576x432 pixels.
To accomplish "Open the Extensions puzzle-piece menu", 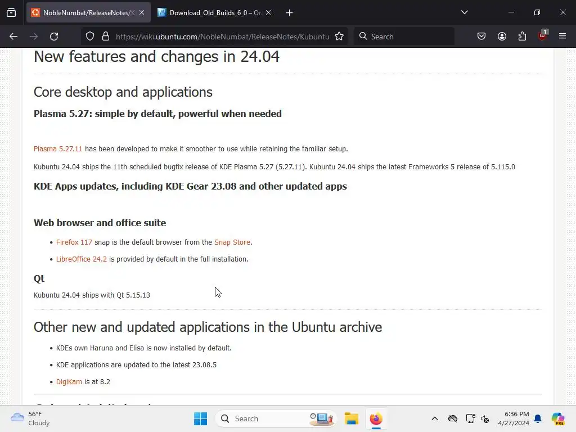I will pyautogui.click(x=522, y=37).
